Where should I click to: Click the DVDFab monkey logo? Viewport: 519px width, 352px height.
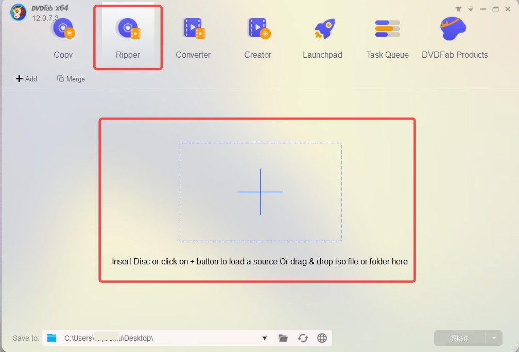18,12
